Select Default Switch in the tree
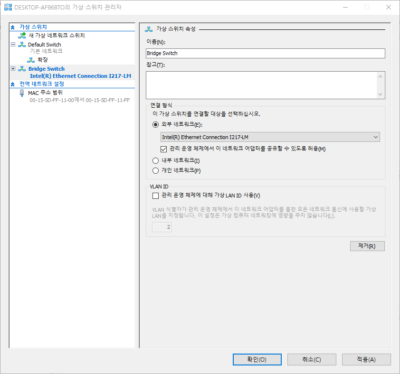Screen dimensions: 400x374 (x=44, y=45)
